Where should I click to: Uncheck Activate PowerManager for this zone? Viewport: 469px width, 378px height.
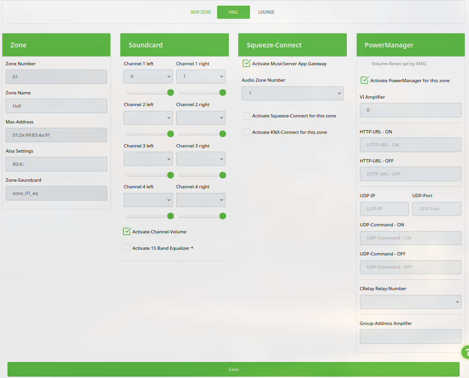[x=364, y=80]
